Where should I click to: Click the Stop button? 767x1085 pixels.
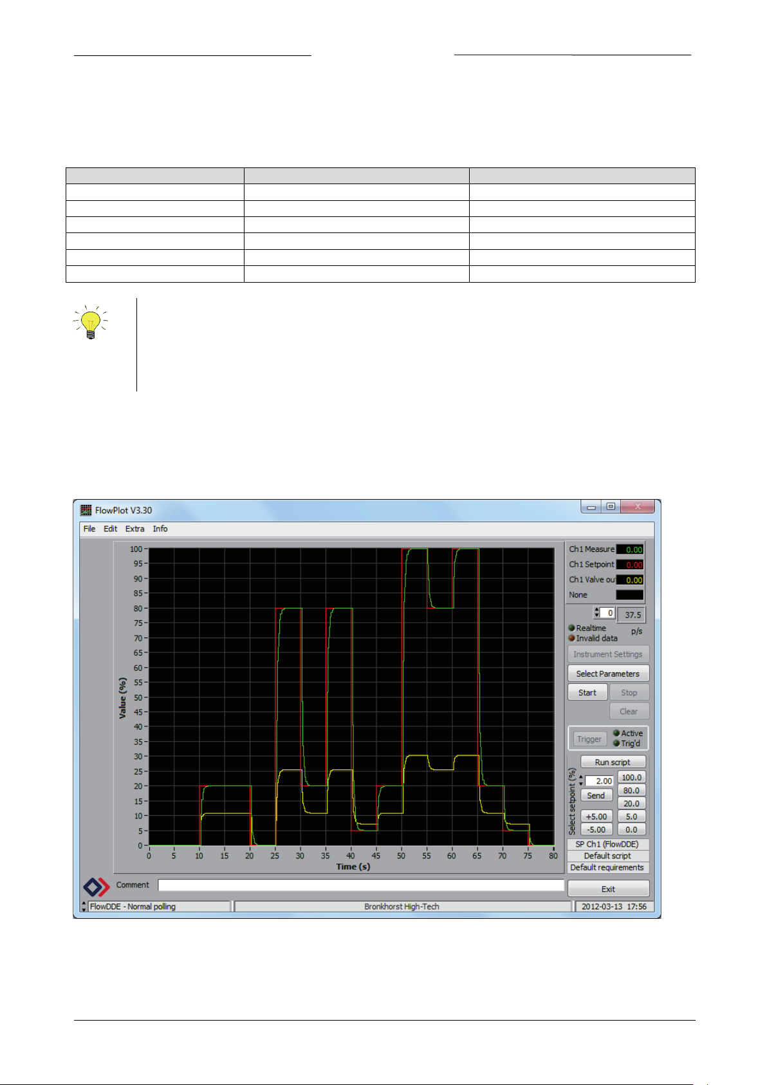[x=629, y=693]
